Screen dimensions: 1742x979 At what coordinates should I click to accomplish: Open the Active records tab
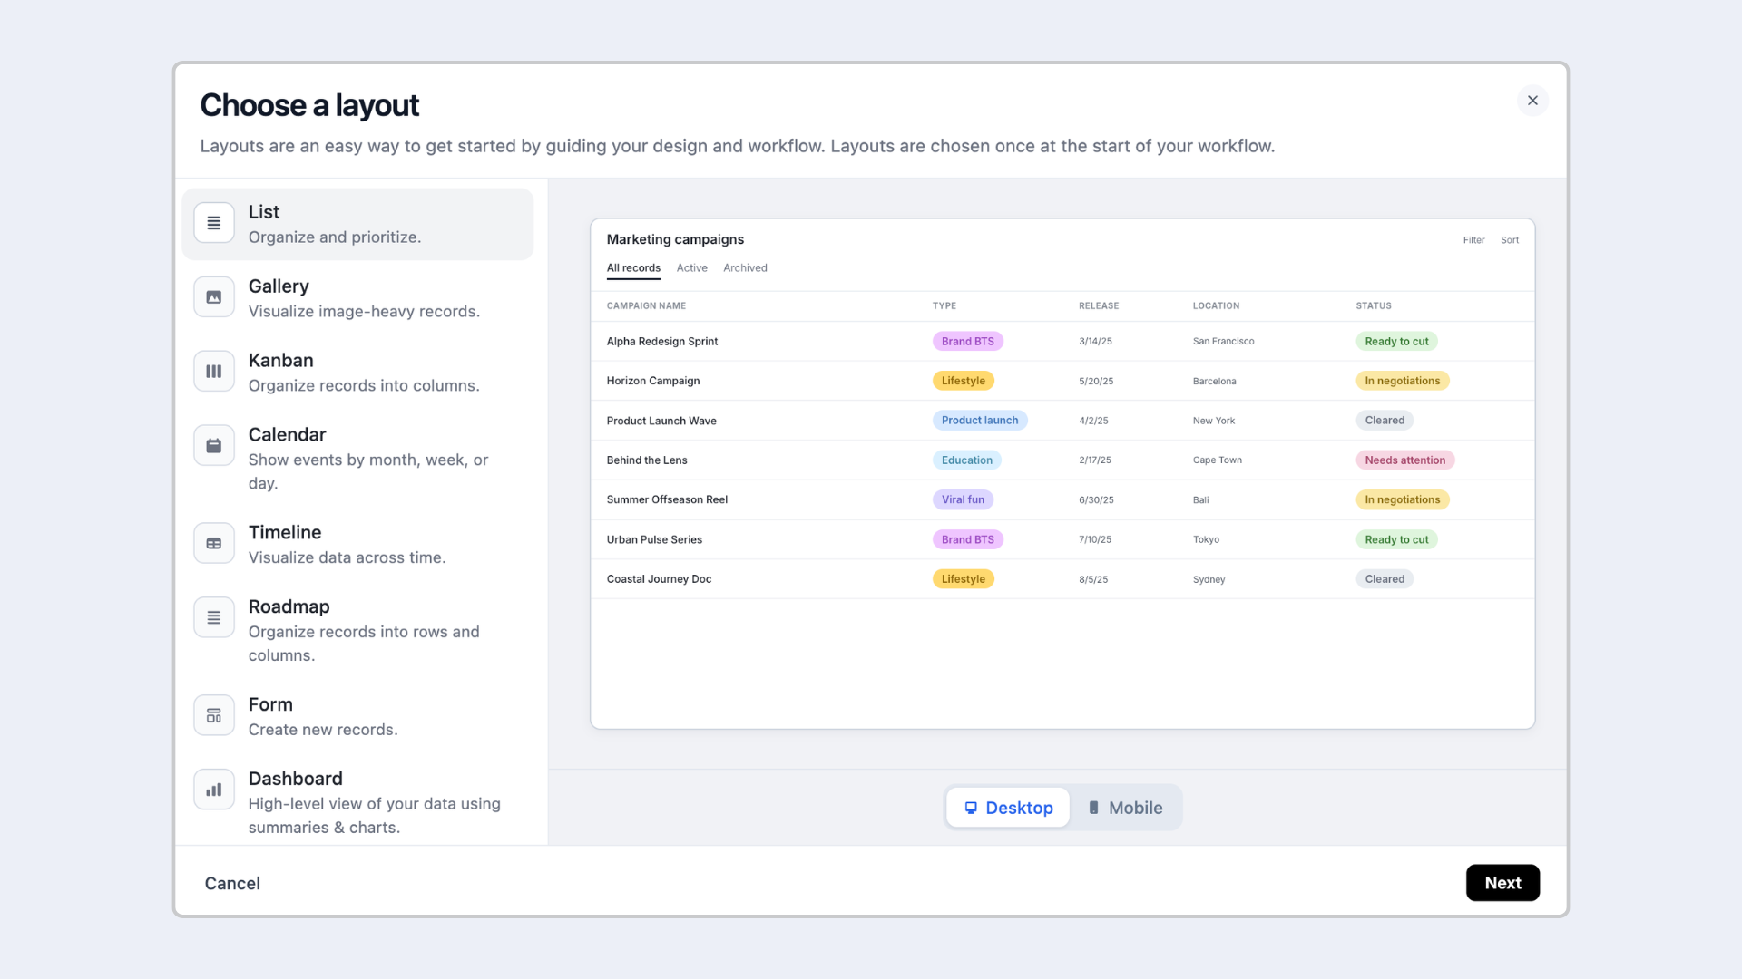[x=691, y=268]
